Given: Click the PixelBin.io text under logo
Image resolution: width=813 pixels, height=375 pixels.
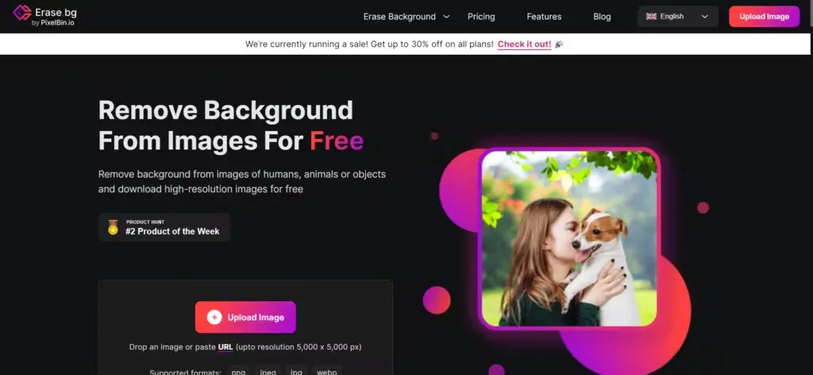Looking at the screenshot, I should [x=53, y=23].
